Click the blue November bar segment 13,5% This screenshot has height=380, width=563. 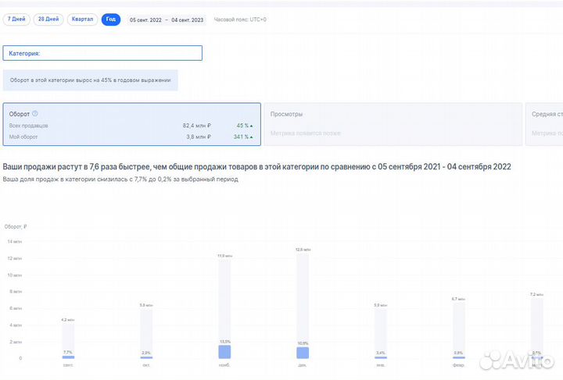[x=224, y=352]
